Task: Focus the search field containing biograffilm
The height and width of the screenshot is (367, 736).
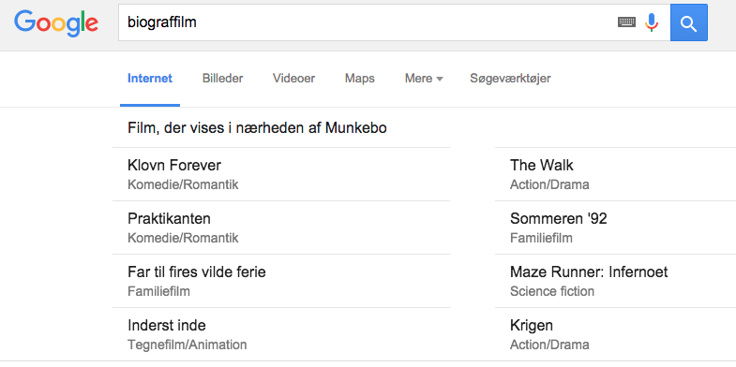Action: pyautogui.click(x=366, y=22)
